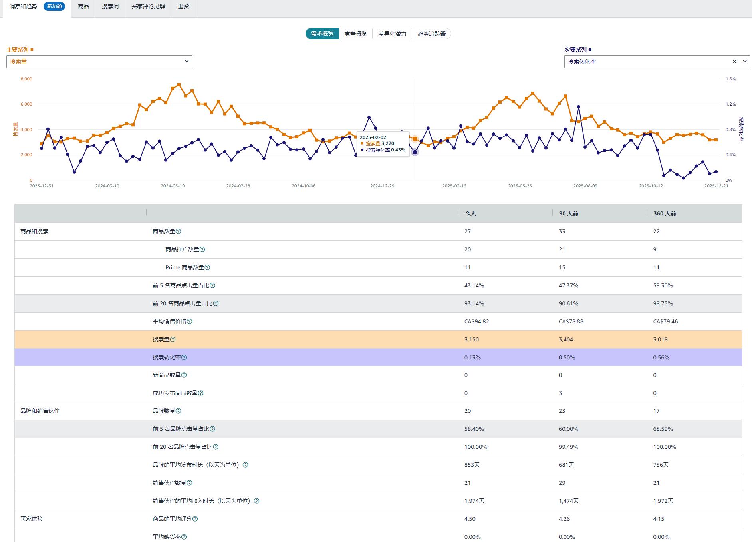Open the 退货 tab
The width and height of the screenshot is (752, 542).
click(183, 7)
